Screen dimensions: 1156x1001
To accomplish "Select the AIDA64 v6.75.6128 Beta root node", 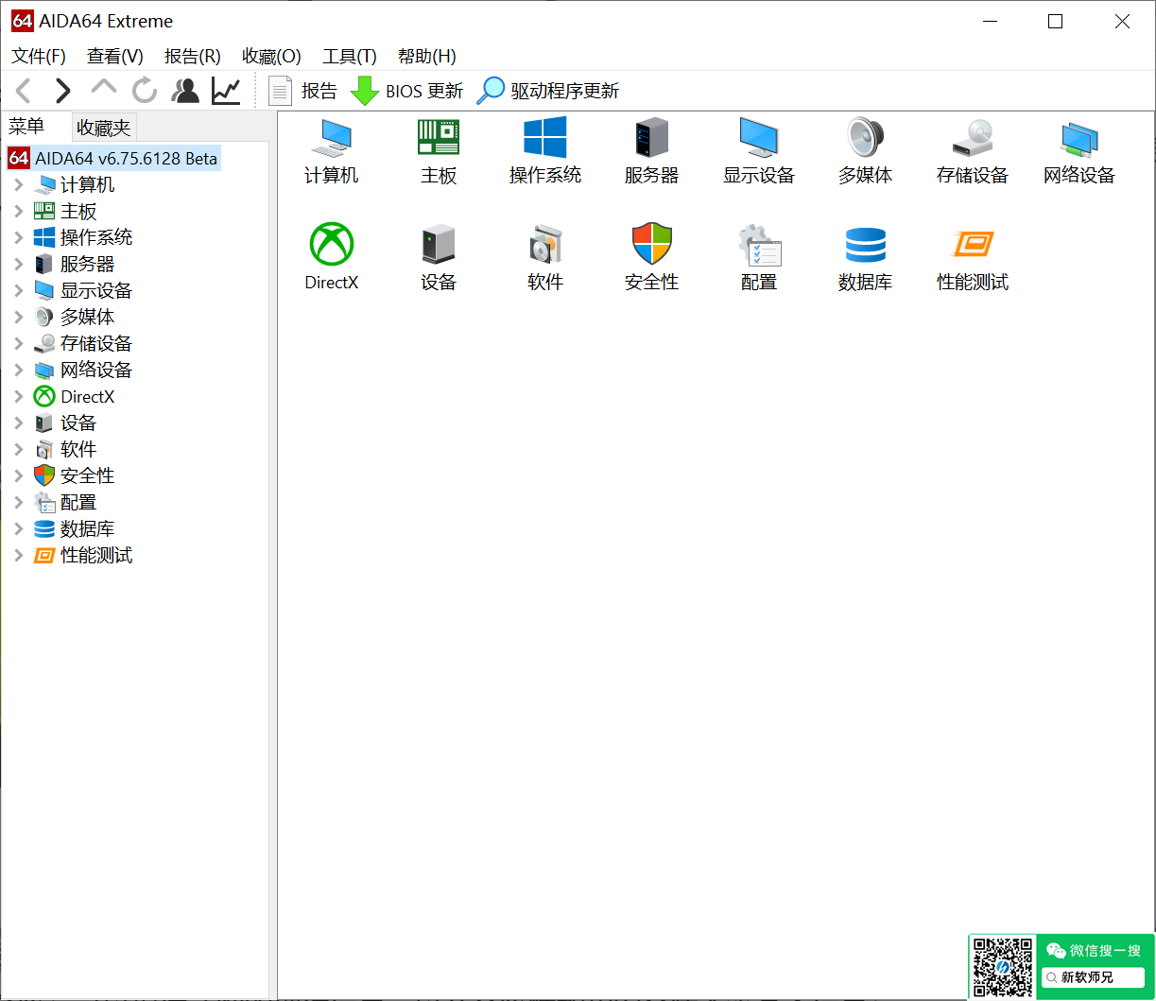I will click(126, 159).
